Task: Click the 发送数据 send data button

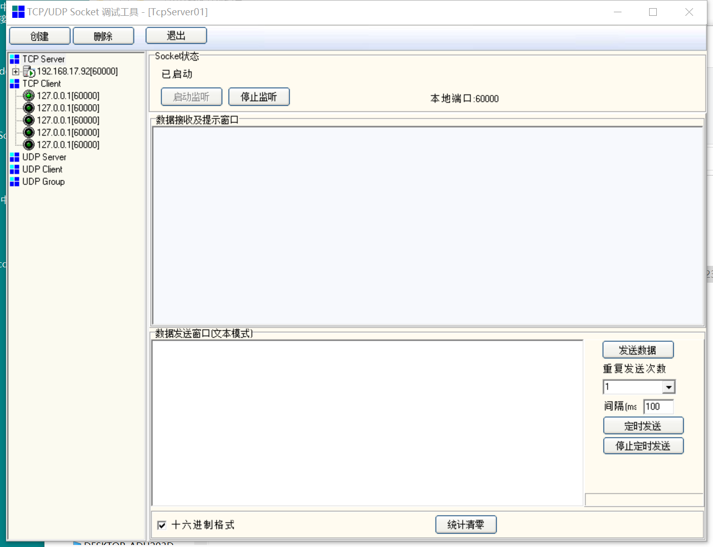Action: [638, 350]
